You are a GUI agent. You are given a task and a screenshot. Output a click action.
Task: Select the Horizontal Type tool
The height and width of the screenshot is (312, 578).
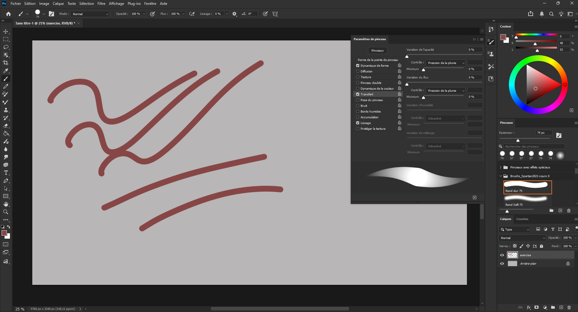click(x=6, y=173)
